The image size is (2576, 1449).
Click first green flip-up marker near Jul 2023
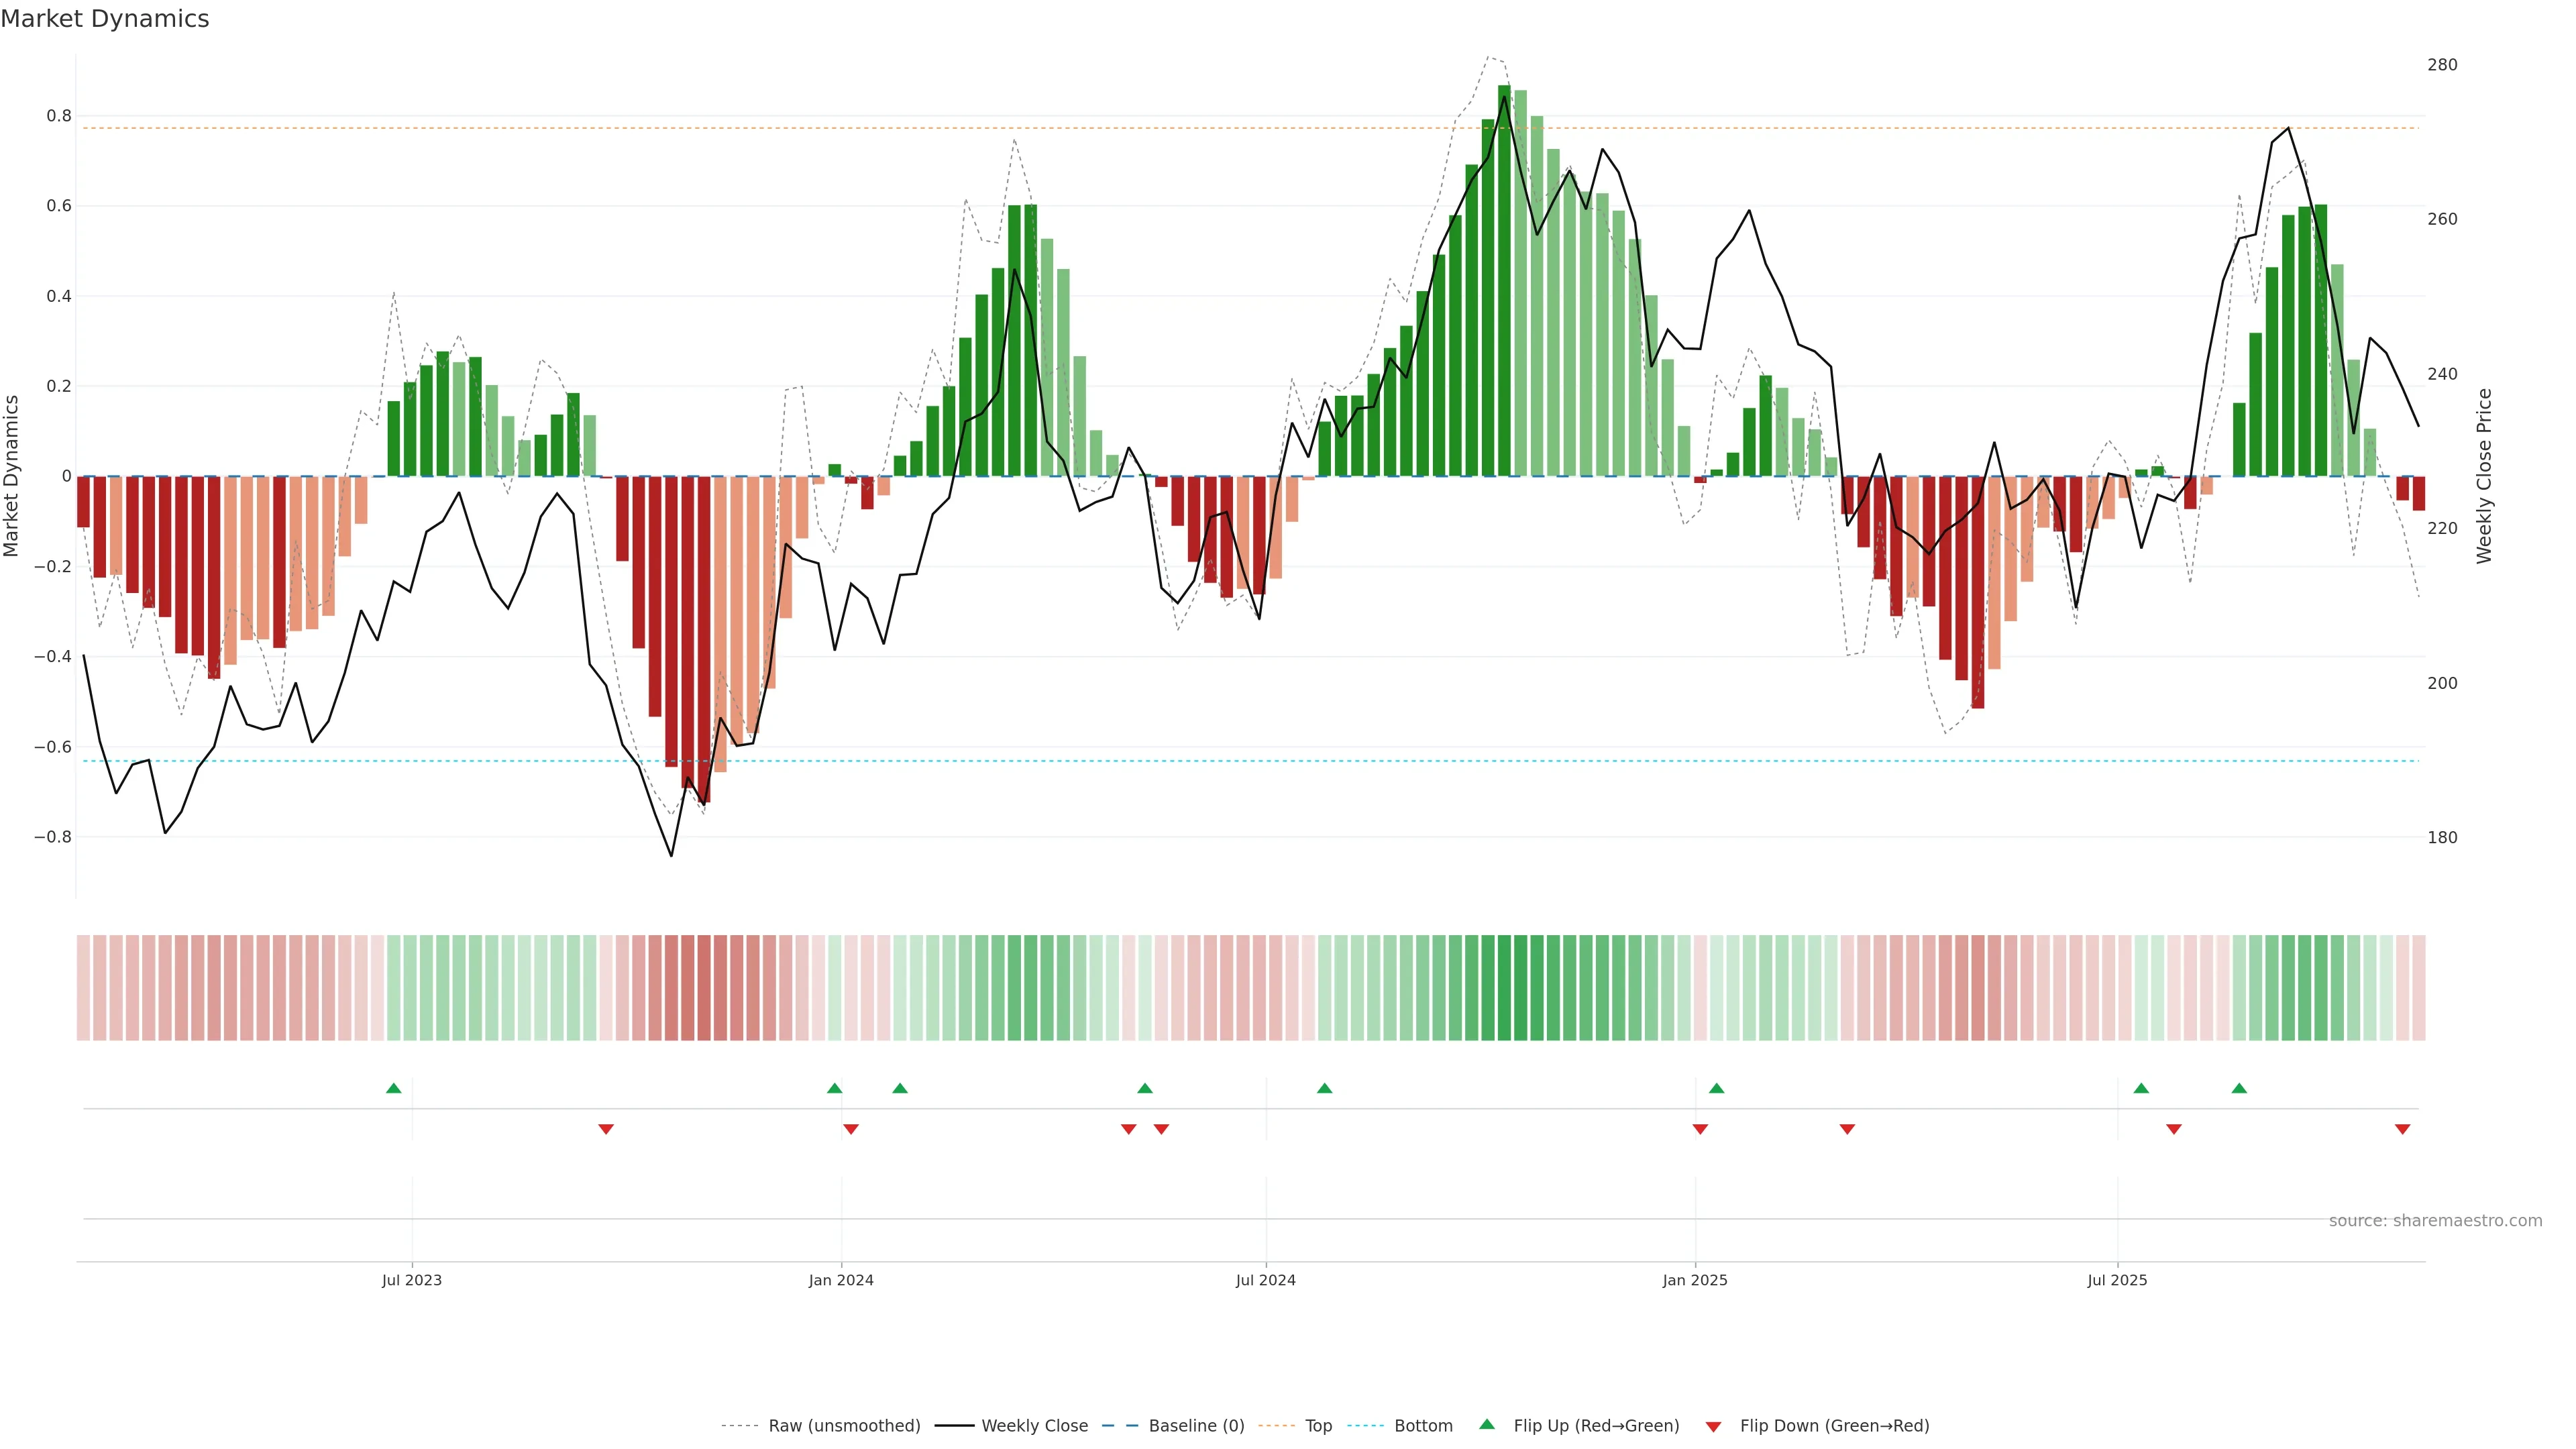(x=393, y=1088)
